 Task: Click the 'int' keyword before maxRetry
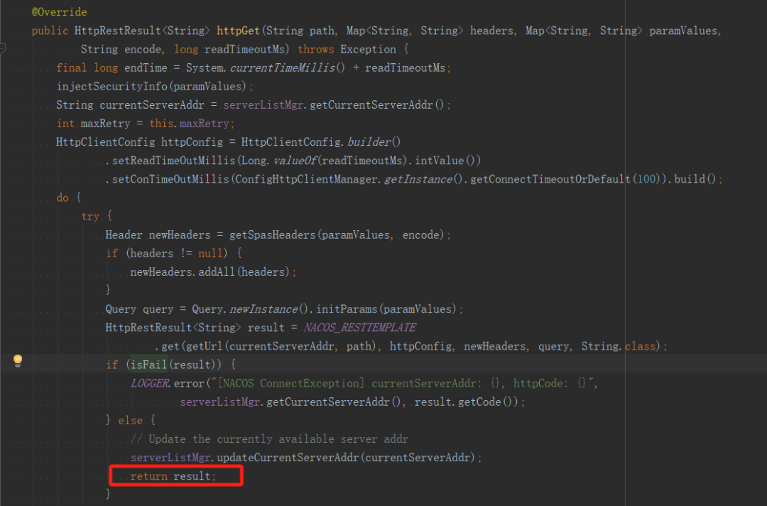65,124
